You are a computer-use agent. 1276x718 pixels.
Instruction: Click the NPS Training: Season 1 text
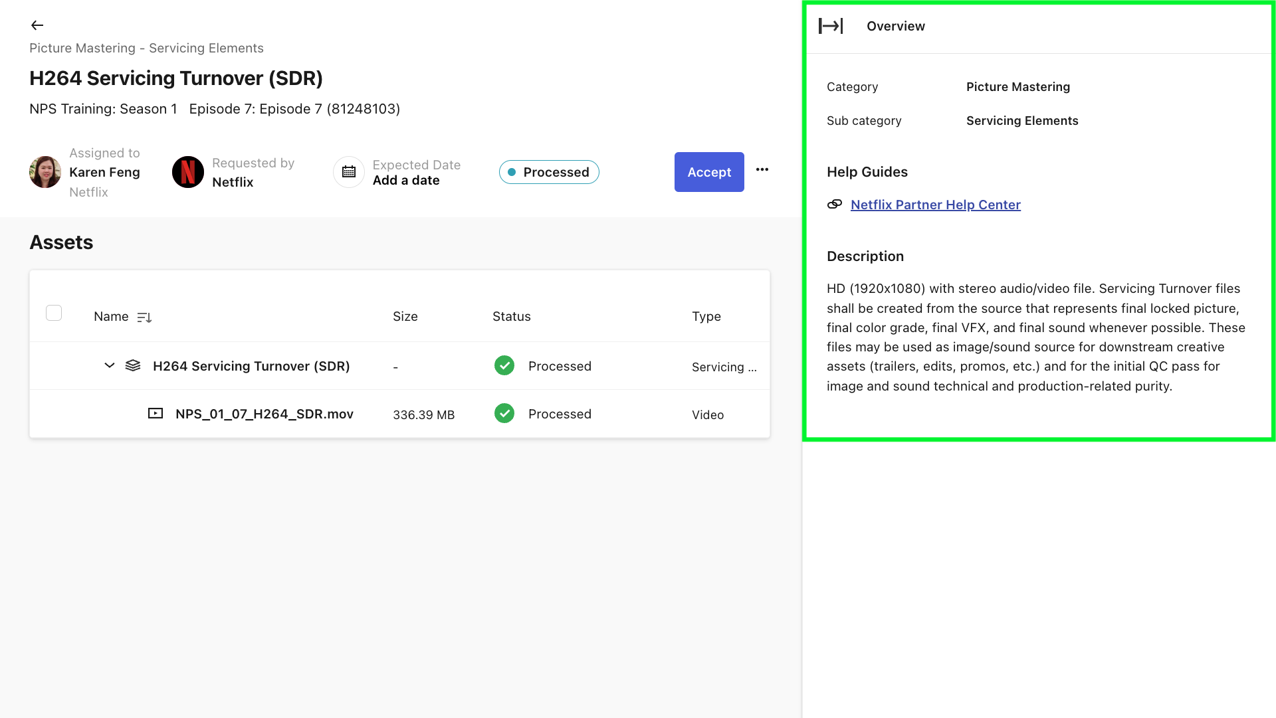[103, 109]
